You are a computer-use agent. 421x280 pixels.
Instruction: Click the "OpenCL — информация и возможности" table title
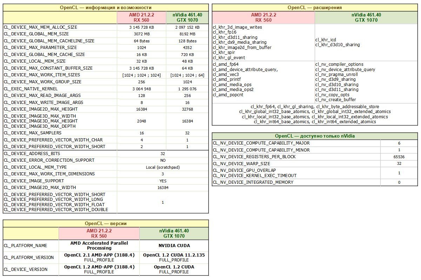click(x=106, y=7)
